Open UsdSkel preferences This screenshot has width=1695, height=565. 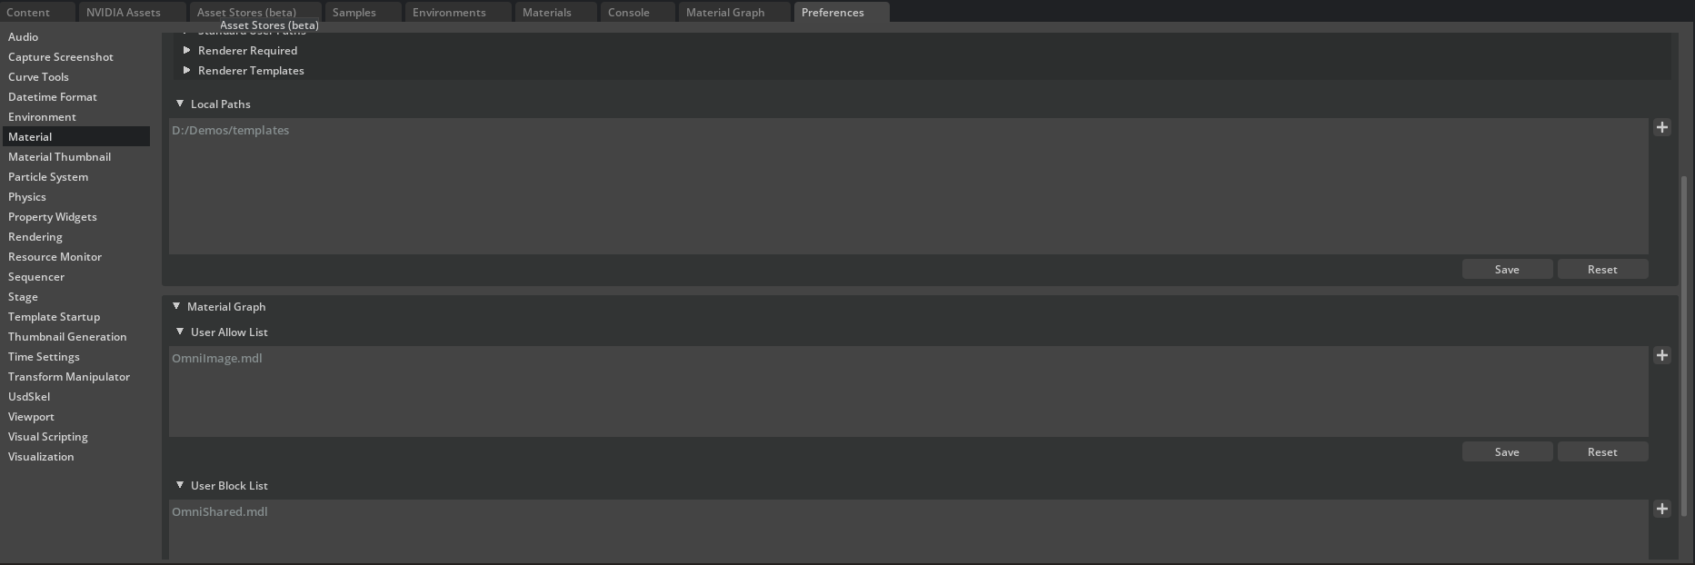click(x=76, y=396)
